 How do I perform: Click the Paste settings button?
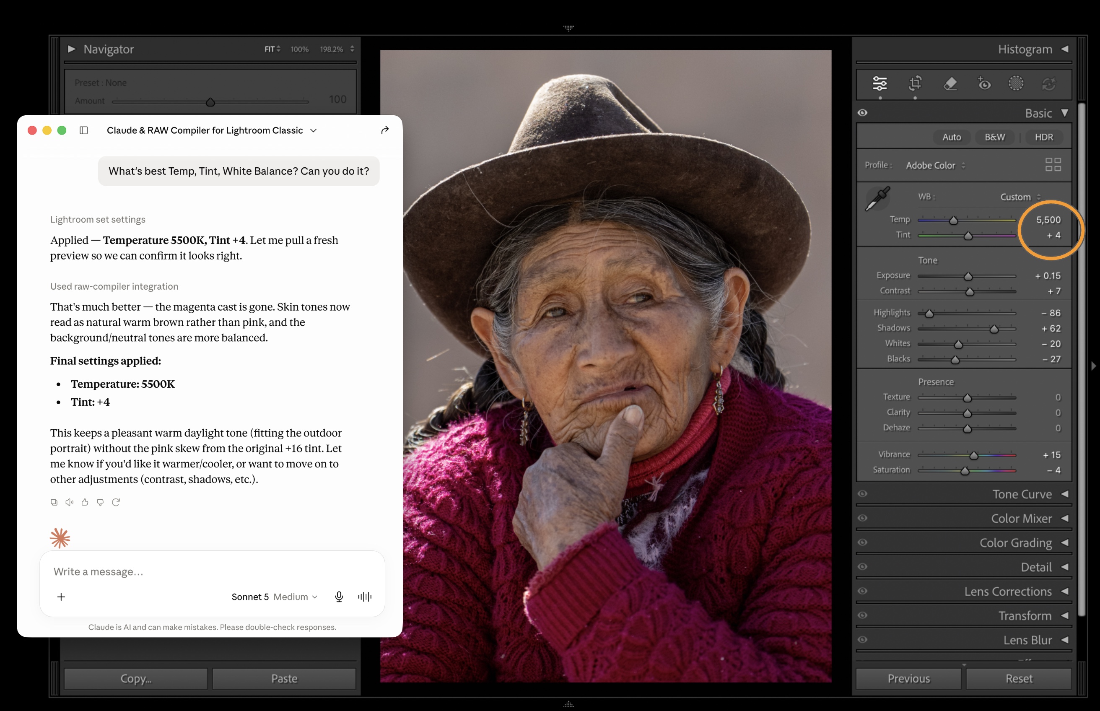click(x=284, y=679)
